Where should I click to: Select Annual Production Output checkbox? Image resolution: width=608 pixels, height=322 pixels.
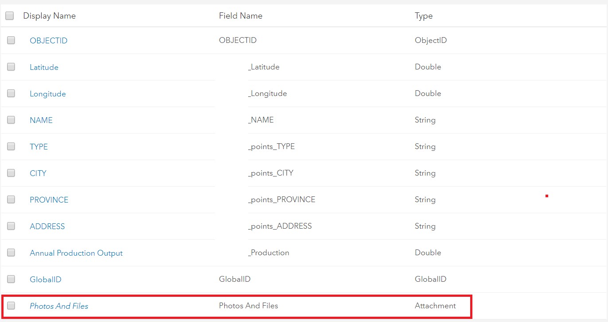click(11, 253)
